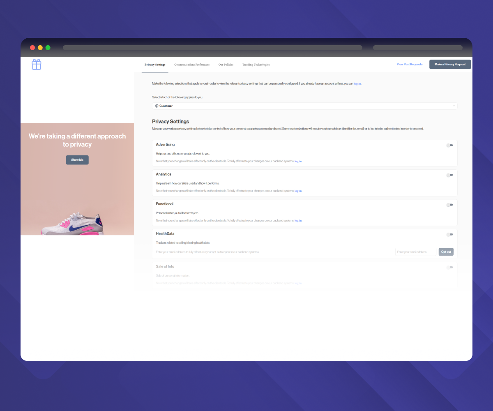Toggle the Analytics switch

point(450,175)
